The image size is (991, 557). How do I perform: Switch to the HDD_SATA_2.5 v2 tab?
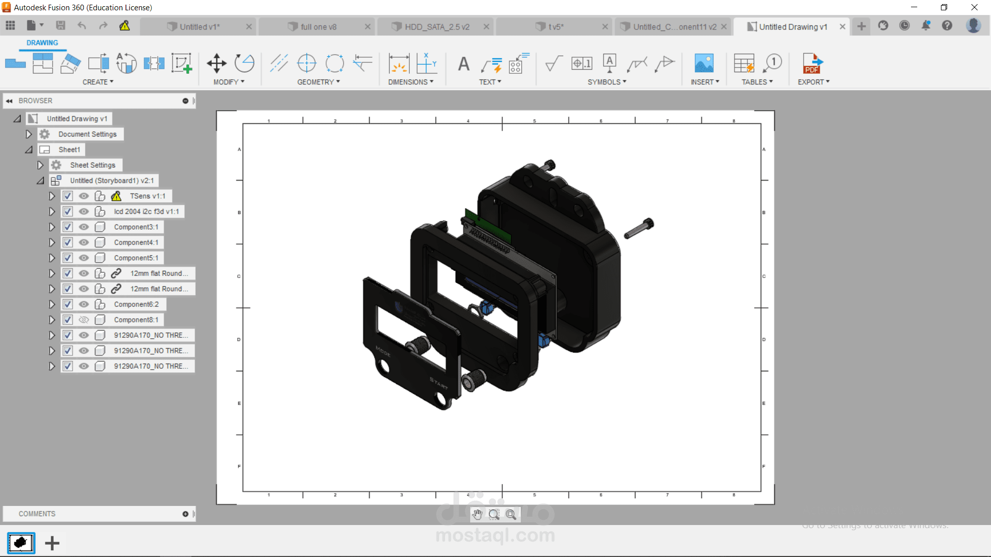point(437,27)
